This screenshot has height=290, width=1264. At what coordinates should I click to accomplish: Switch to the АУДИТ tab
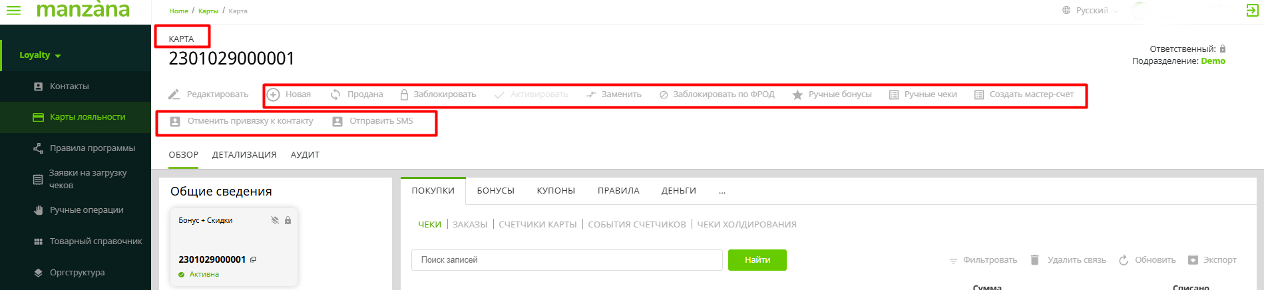pyautogui.click(x=305, y=154)
